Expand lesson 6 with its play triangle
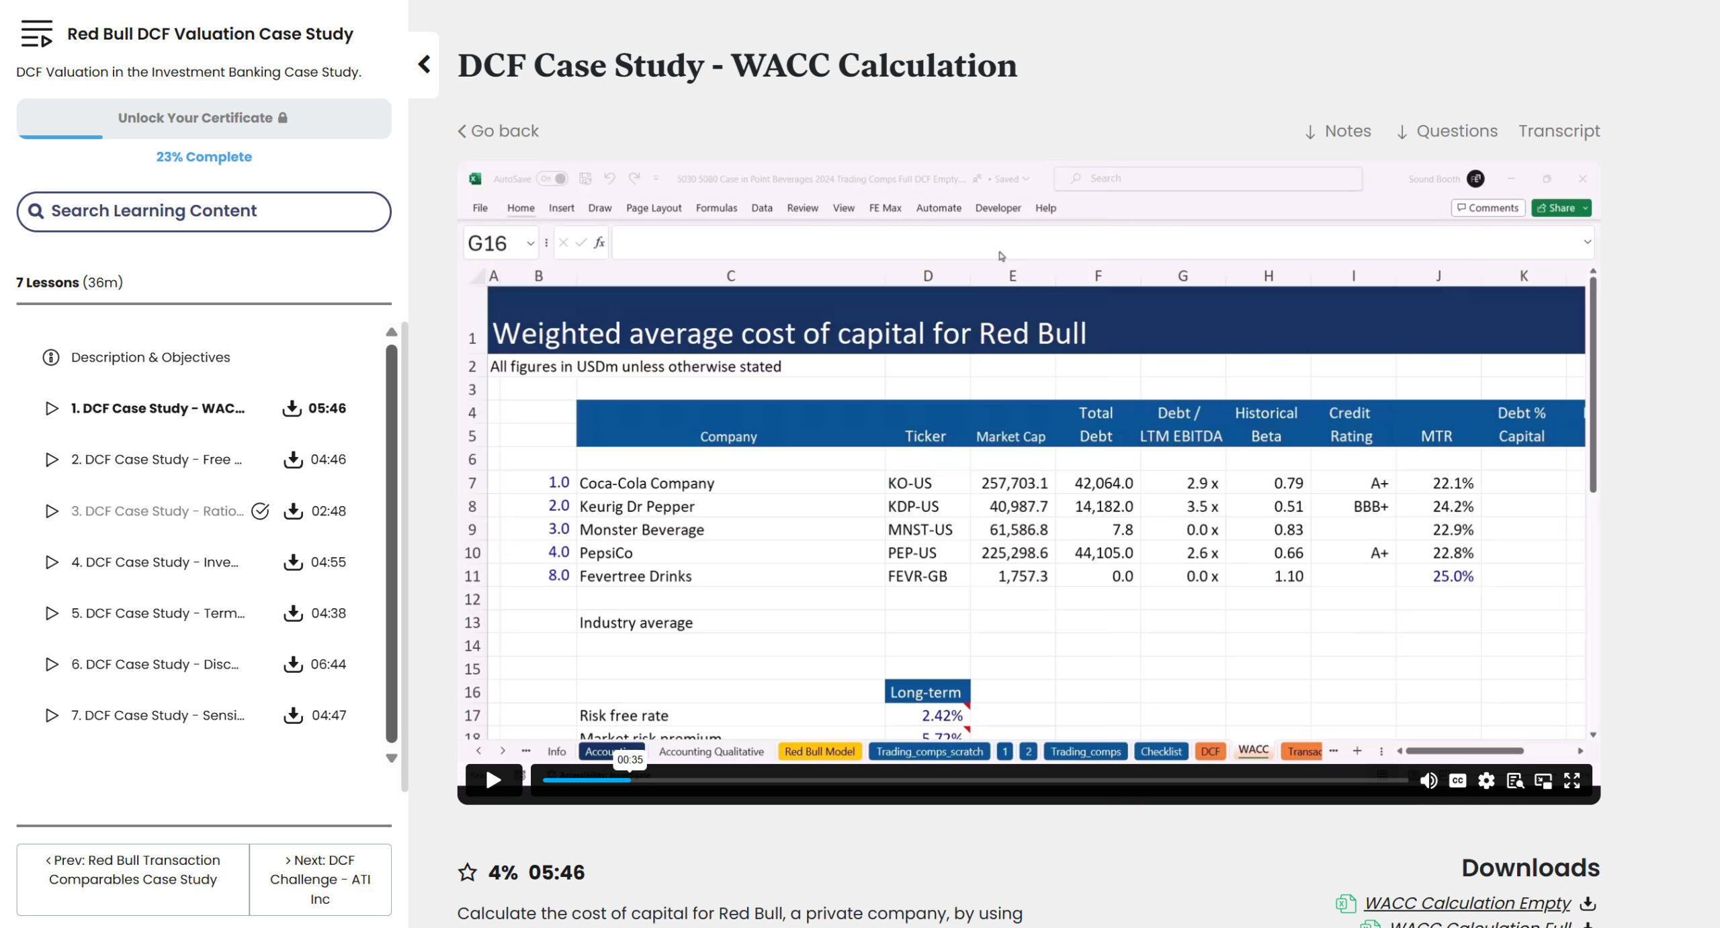The width and height of the screenshot is (1720, 928). (51, 664)
